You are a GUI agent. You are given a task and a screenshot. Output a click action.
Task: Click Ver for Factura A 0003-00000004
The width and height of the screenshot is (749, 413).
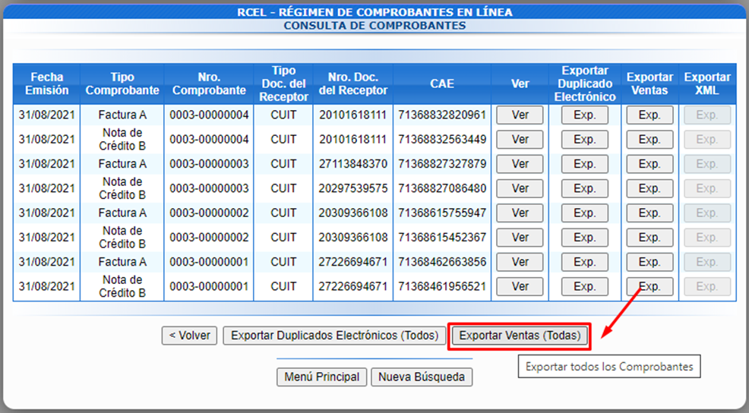tap(520, 115)
